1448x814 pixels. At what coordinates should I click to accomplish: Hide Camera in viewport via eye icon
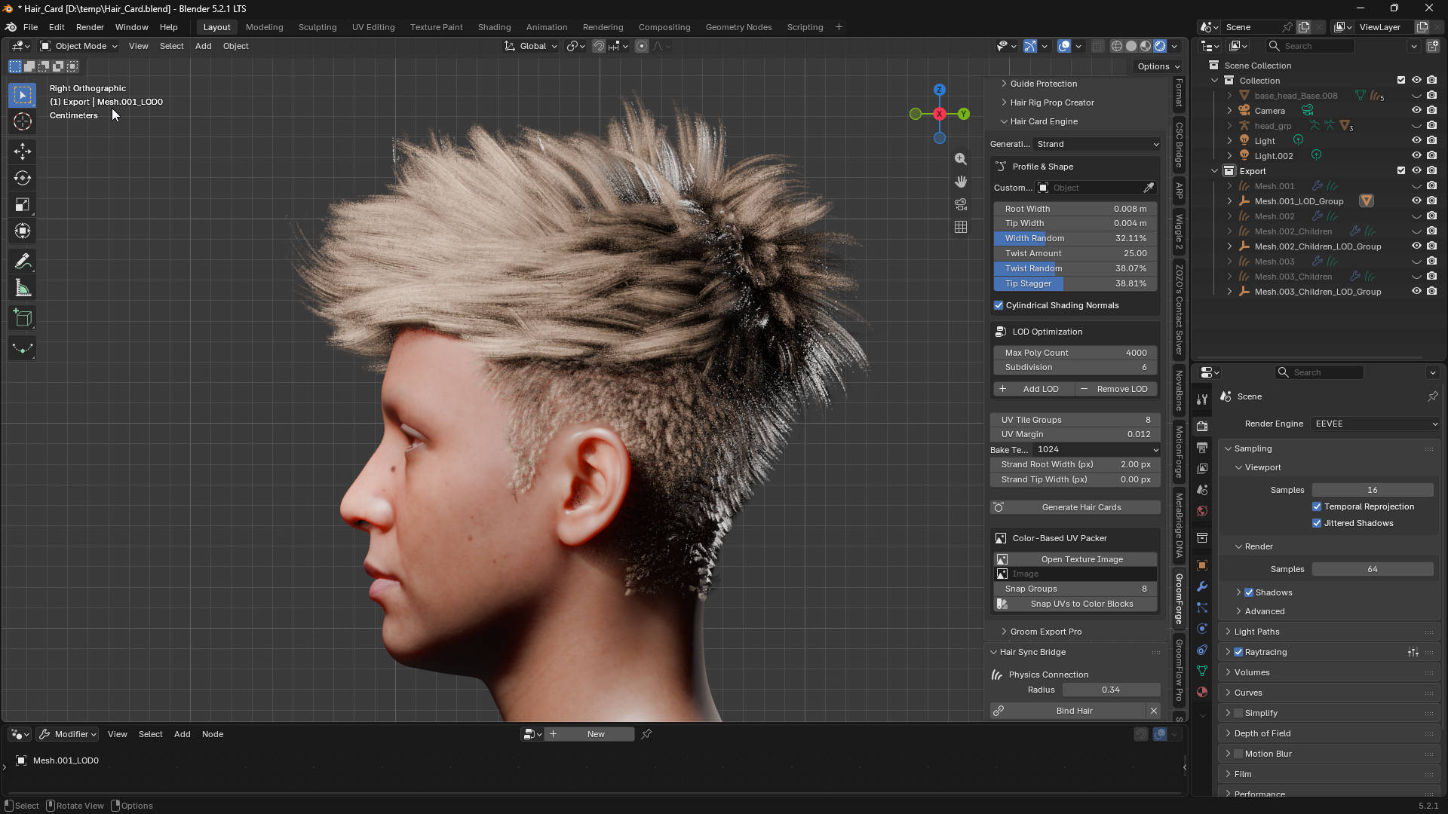click(x=1416, y=111)
